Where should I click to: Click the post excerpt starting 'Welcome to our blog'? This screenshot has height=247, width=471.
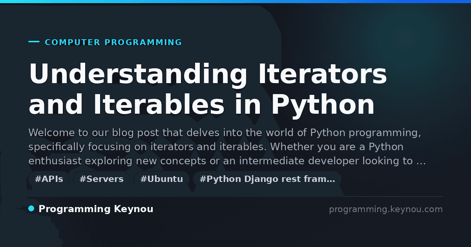(227, 147)
